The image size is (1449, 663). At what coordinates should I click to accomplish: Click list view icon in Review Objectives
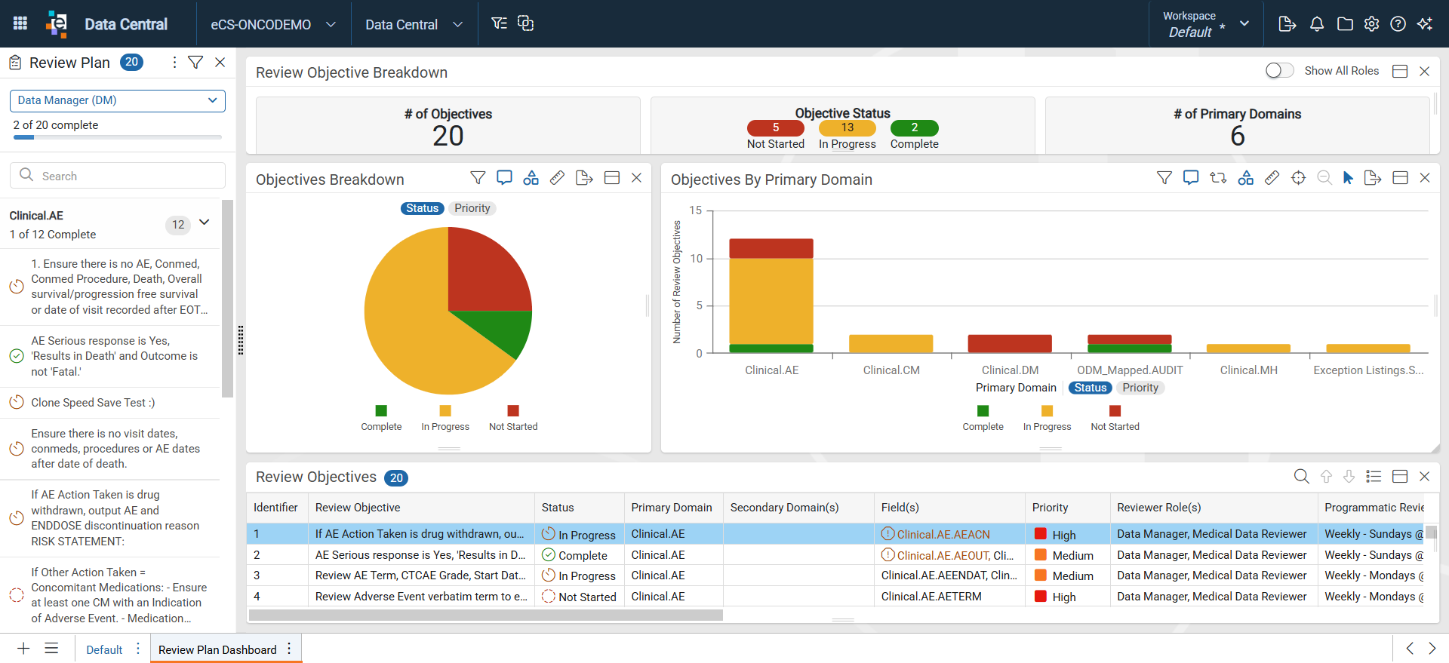pos(1374,477)
